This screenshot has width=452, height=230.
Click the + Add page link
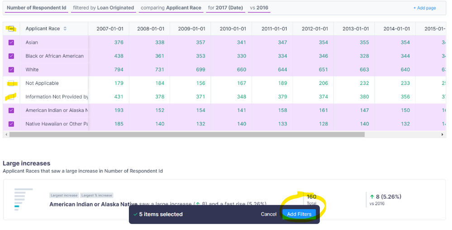tap(424, 8)
